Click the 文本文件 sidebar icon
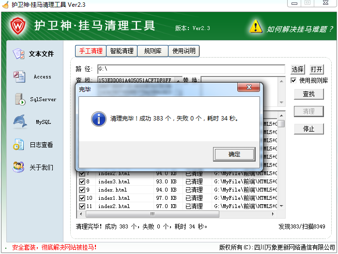This screenshot has width=338, height=254. click(x=19, y=54)
